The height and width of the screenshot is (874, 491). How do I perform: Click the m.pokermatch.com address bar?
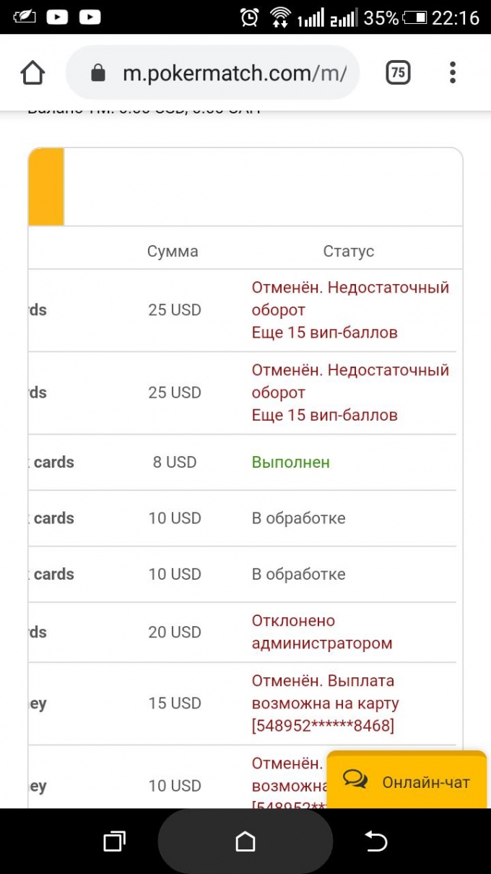213,72
